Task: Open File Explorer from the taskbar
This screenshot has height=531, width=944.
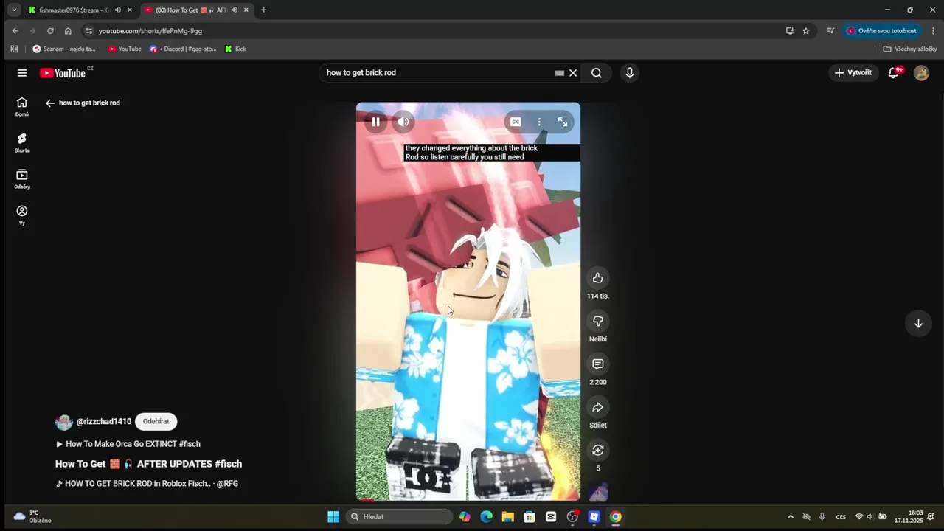Action: pyautogui.click(x=507, y=517)
